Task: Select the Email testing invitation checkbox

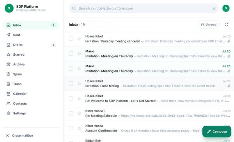Action: 71,83
